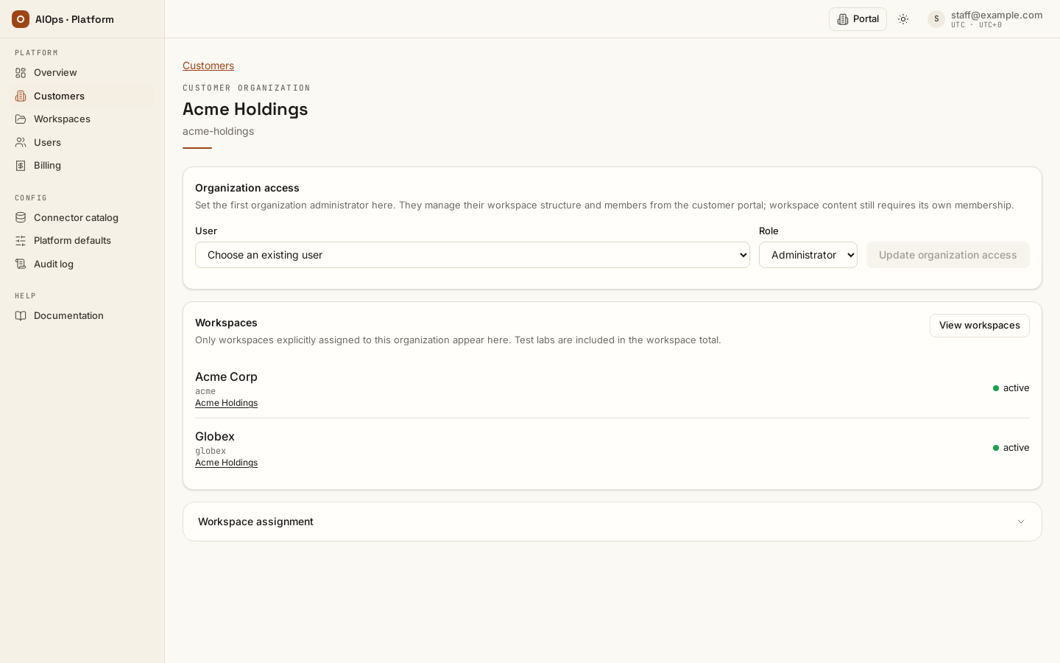Click the active status for Acme Corp

(x=1011, y=388)
